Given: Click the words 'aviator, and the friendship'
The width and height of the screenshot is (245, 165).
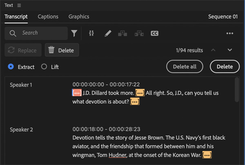Looking at the screenshot, I should pyautogui.click(x=103, y=146).
